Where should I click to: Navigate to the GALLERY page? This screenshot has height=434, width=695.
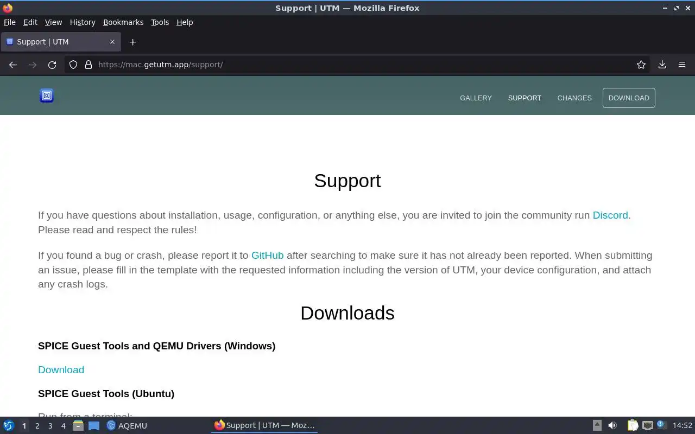click(x=476, y=98)
